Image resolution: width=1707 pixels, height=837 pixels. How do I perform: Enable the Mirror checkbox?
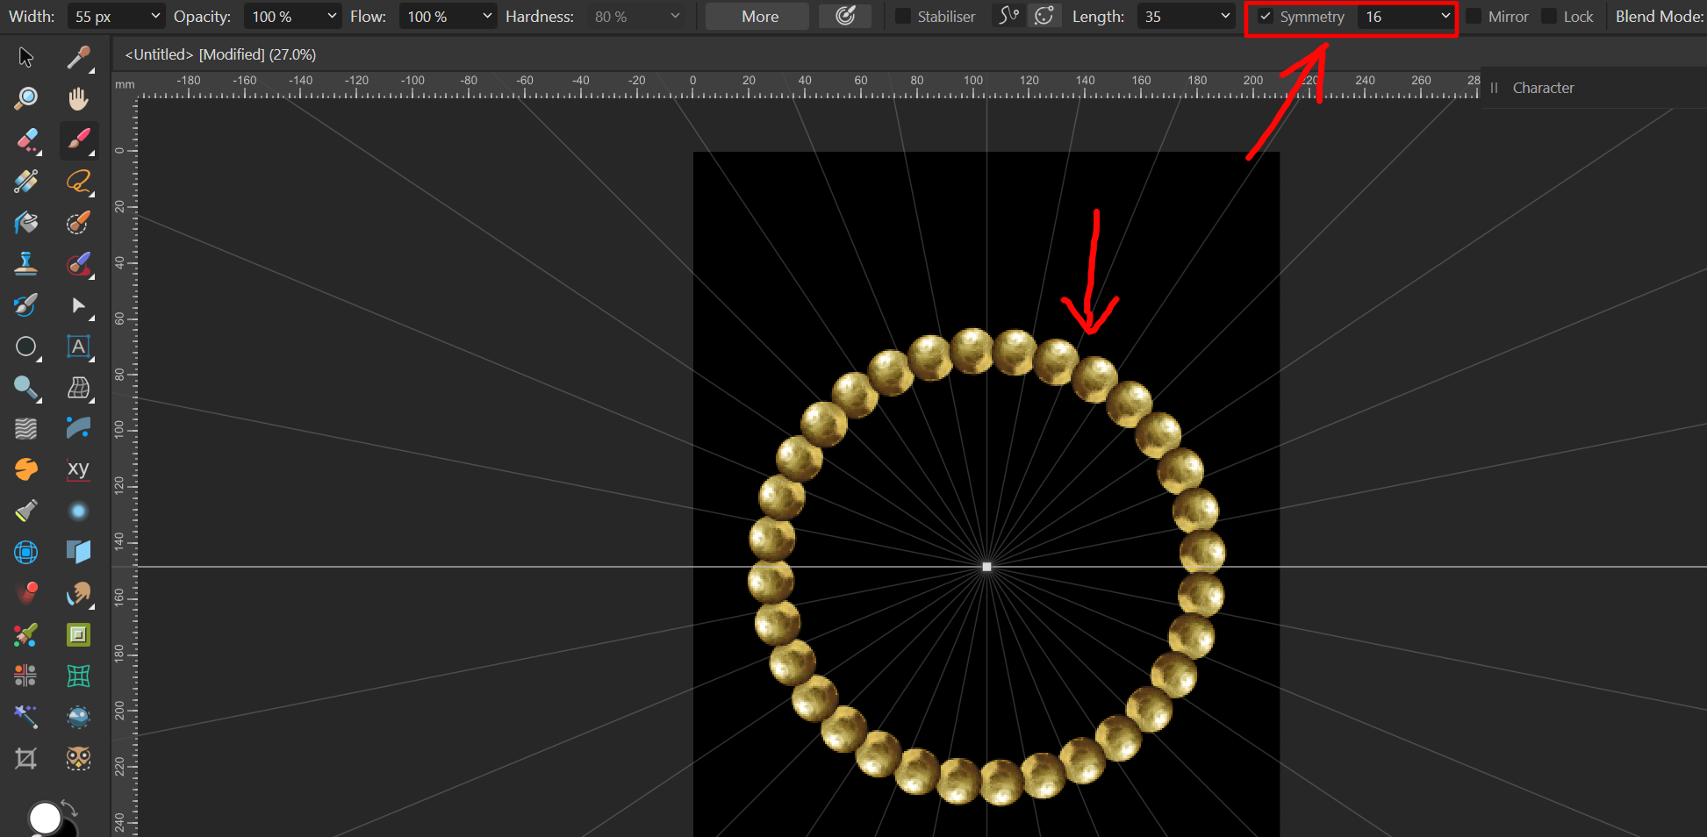(x=1474, y=17)
